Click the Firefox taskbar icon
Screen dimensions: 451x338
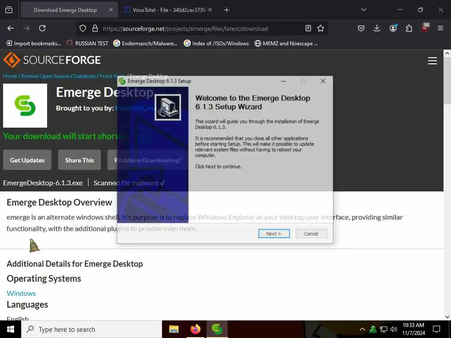[x=195, y=329]
